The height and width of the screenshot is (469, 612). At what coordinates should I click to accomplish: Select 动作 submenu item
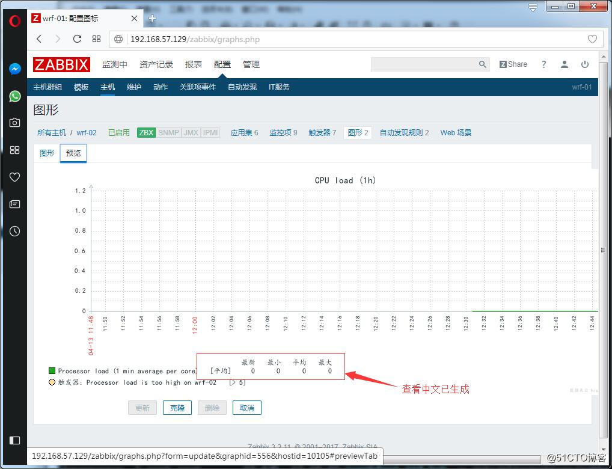161,87
